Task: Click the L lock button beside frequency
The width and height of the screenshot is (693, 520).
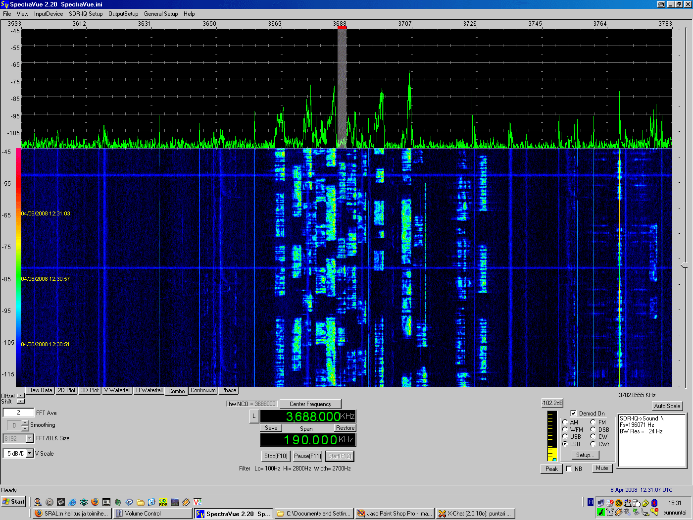Action: click(x=254, y=416)
